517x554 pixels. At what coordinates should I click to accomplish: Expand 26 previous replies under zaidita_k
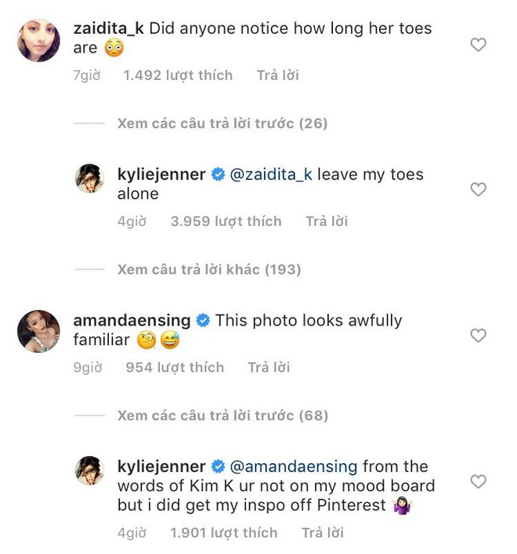pos(222,124)
